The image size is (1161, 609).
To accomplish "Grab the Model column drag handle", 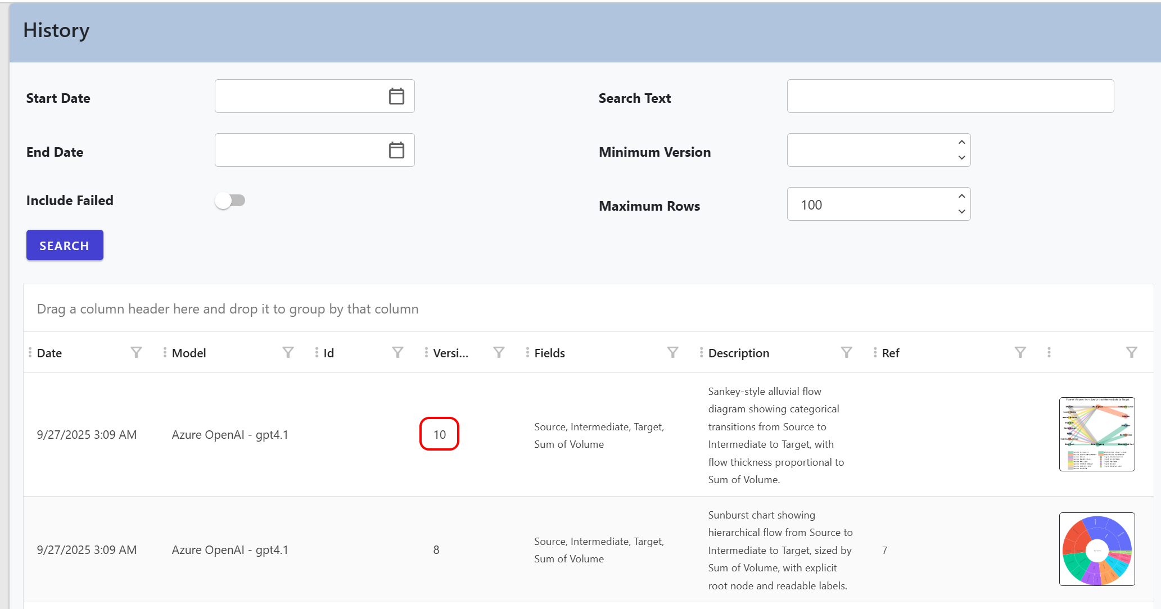I will [165, 352].
